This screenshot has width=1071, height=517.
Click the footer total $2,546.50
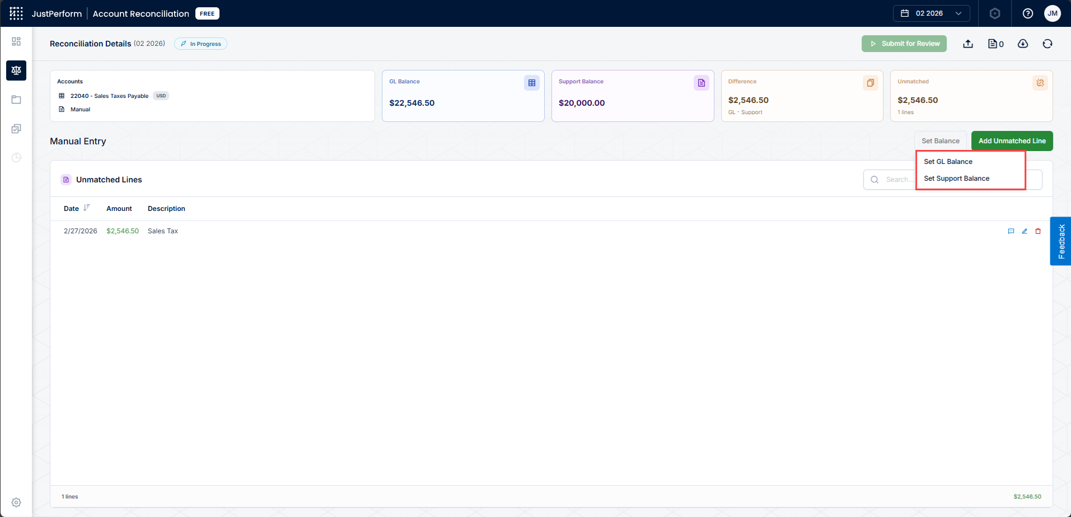coord(1027,497)
